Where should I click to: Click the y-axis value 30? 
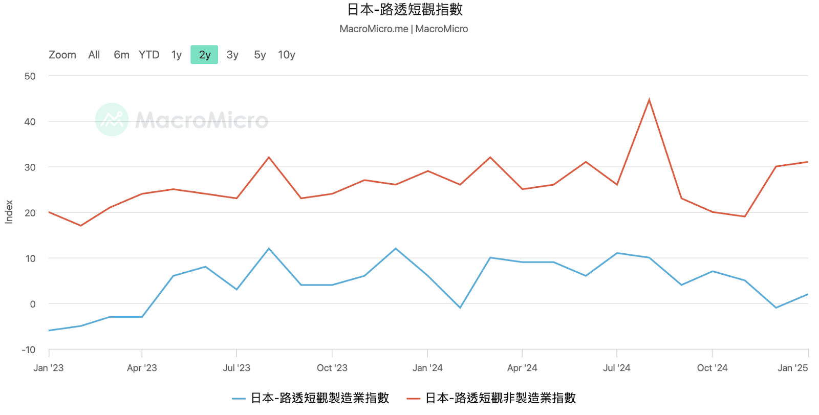coord(30,167)
